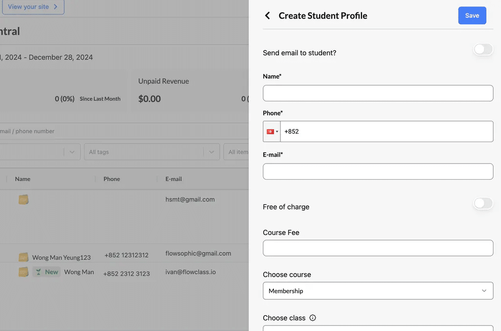Click the Since Last Month label

[100, 99]
